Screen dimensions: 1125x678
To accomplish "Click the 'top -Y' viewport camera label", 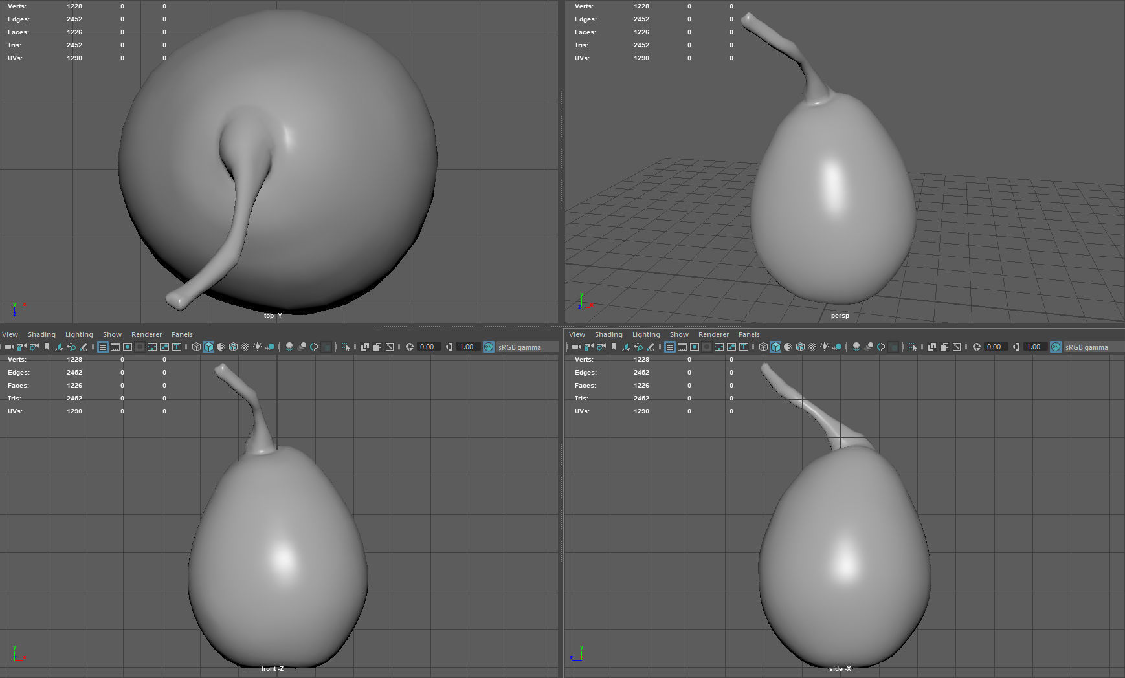I will tap(273, 316).
